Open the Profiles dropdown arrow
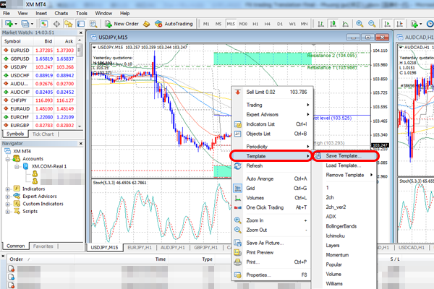The image size is (434, 289). pyautogui.click(x=32, y=24)
